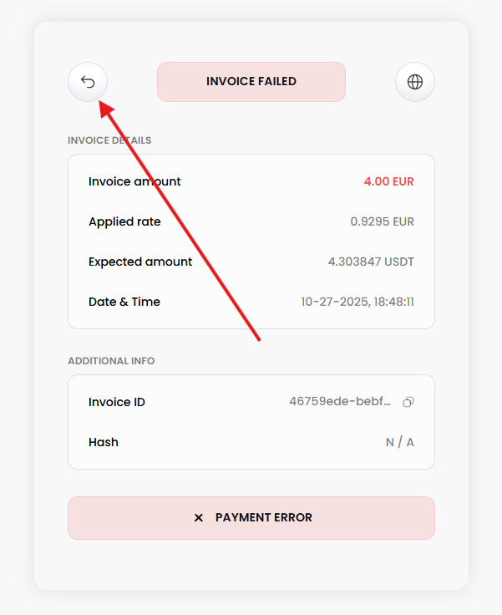This screenshot has height=615, width=502.
Task: Click the 4.00 EUR invoice amount
Action: coord(388,181)
